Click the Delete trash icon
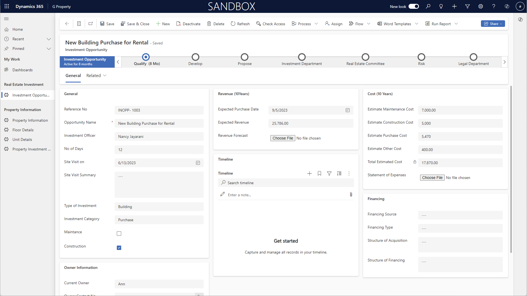Image resolution: width=527 pixels, height=296 pixels. (209, 24)
